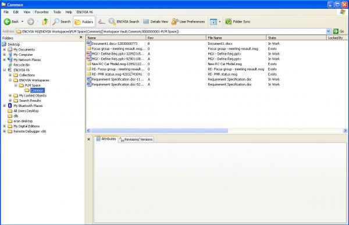This screenshot has width=349, height=225.
Task: Expand the Address bar dropdown
Action: (328, 31)
